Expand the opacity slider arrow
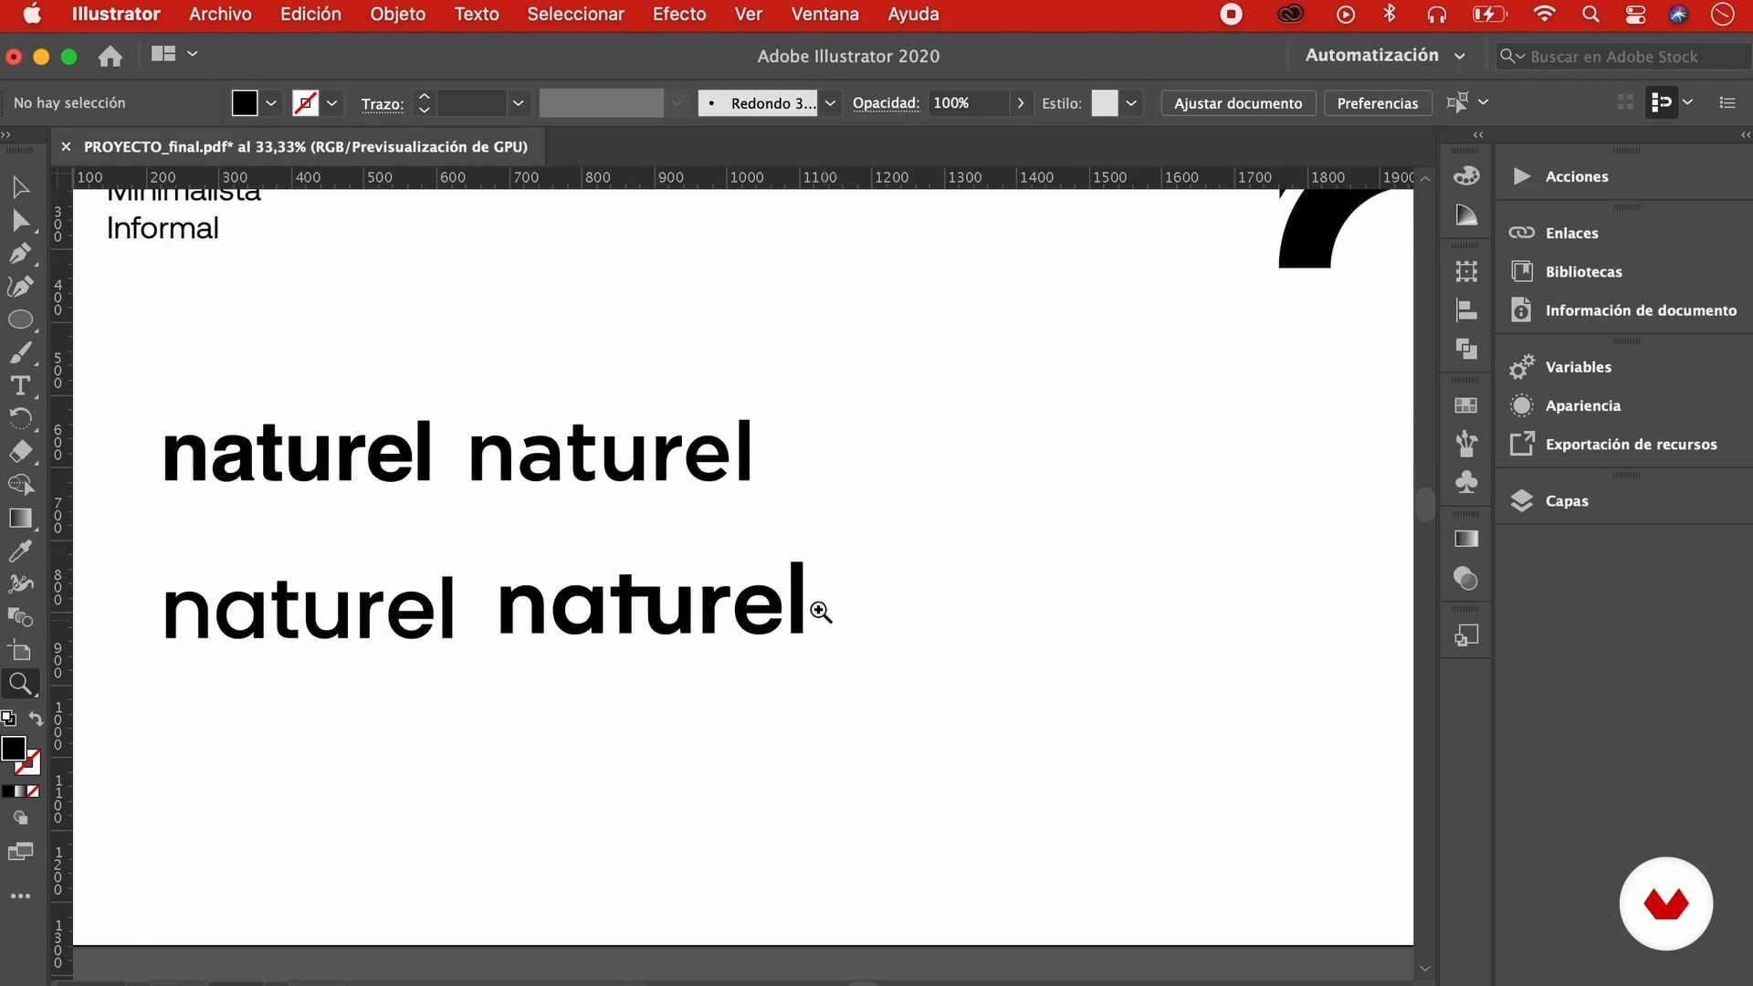 tap(1021, 103)
